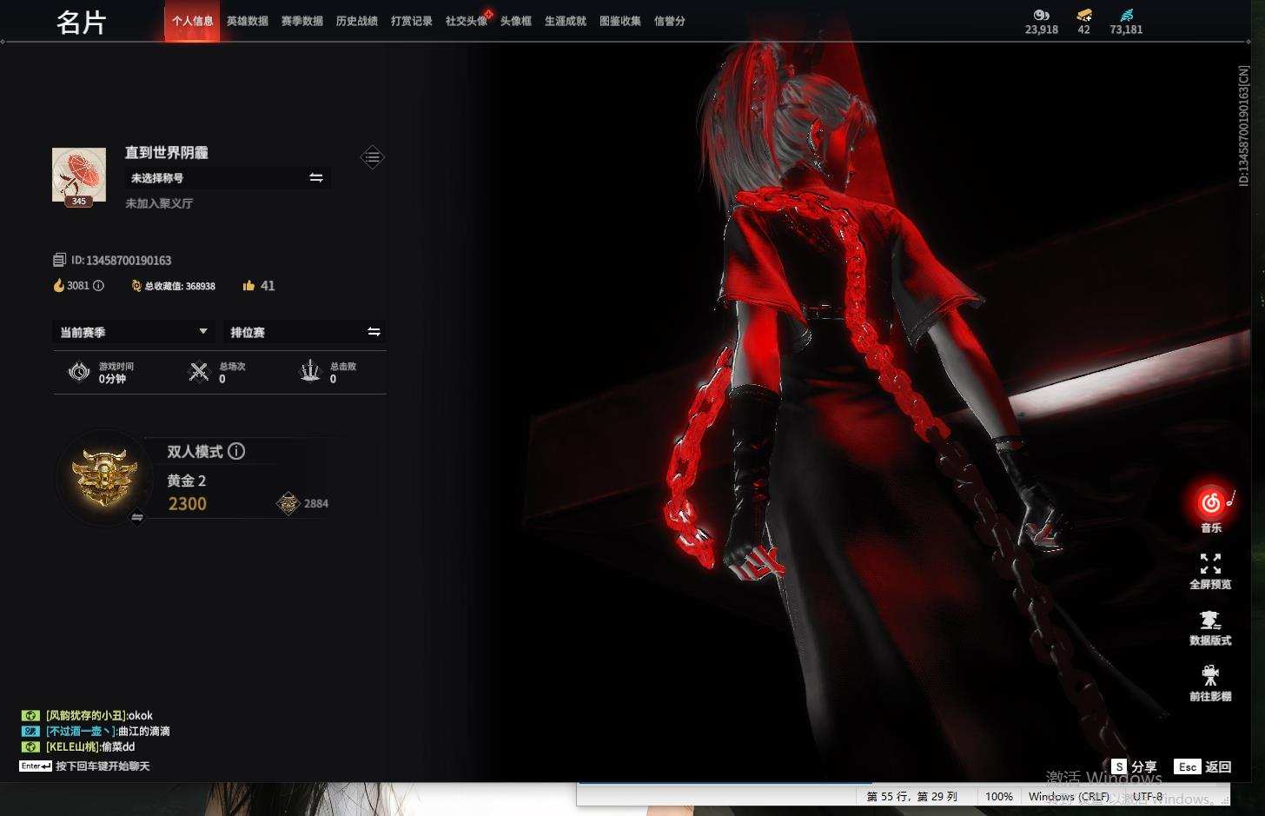Image resolution: width=1265 pixels, height=816 pixels.
Task: Open the diamond list menu icon
Action: pyautogui.click(x=372, y=157)
